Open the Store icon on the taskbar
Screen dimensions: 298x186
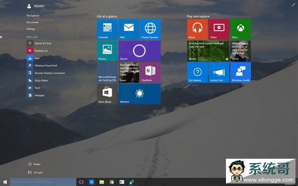click(112, 182)
